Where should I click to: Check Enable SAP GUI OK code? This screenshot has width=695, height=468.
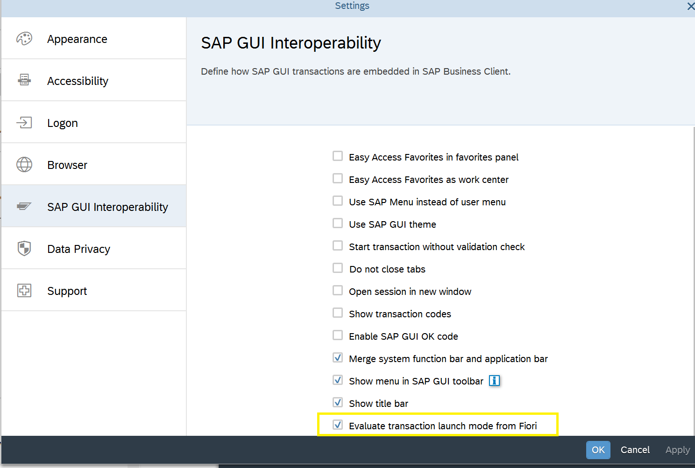point(338,335)
